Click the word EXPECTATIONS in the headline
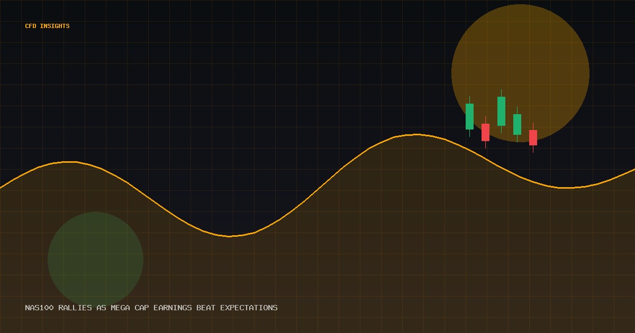The height and width of the screenshot is (333, 635). click(249, 308)
